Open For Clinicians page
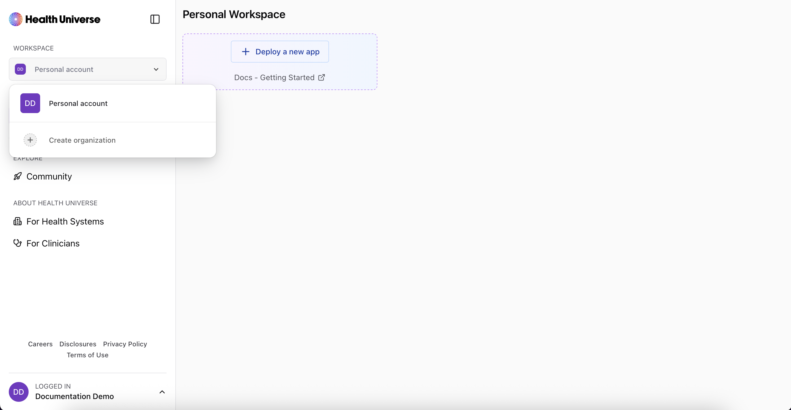The width and height of the screenshot is (791, 410). pyautogui.click(x=53, y=243)
